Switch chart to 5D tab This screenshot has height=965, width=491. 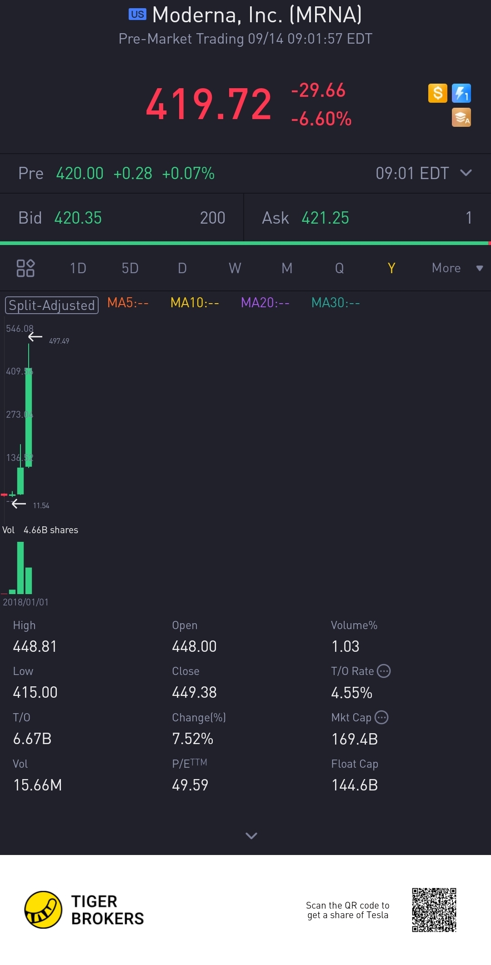[130, 268]
